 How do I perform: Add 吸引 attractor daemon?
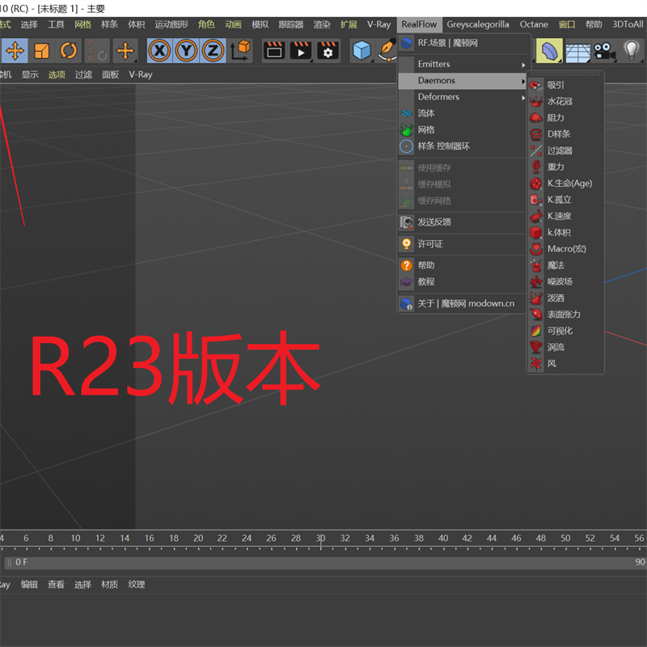coord(565,85)
